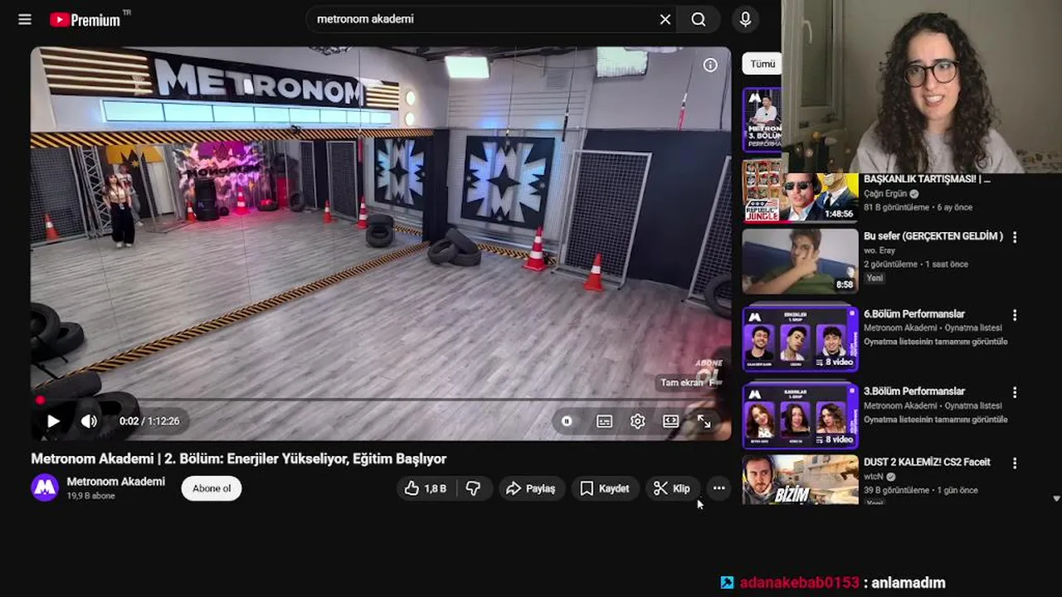Click the 19,9 B abone subscriber count

click(90, 496)
